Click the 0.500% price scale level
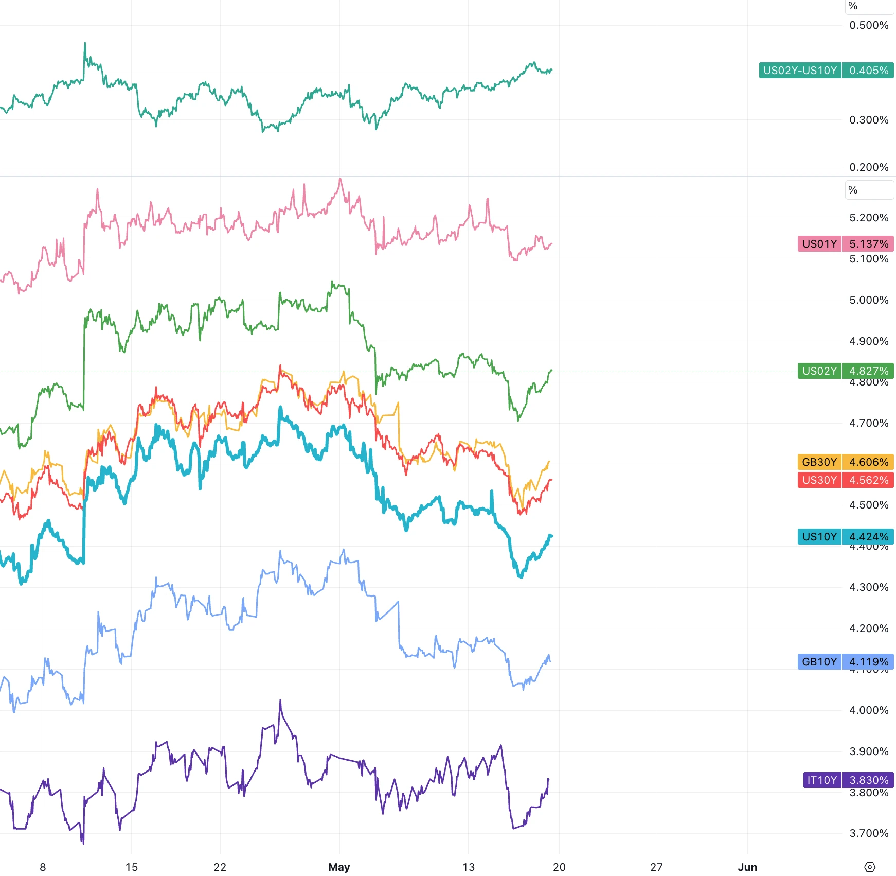This screenshot has height=876, width=896. click(868, 25)
